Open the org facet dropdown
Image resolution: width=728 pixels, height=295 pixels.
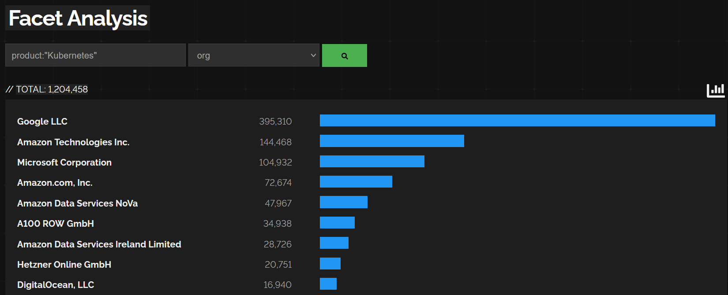254,55
